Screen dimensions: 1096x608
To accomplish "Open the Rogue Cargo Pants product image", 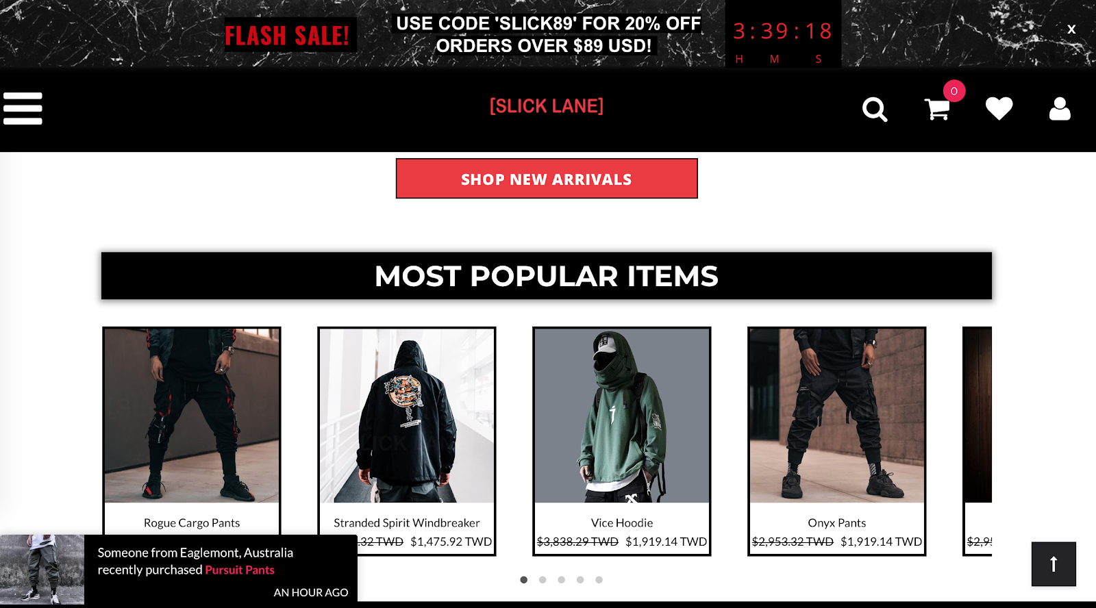I will point(192,416).
